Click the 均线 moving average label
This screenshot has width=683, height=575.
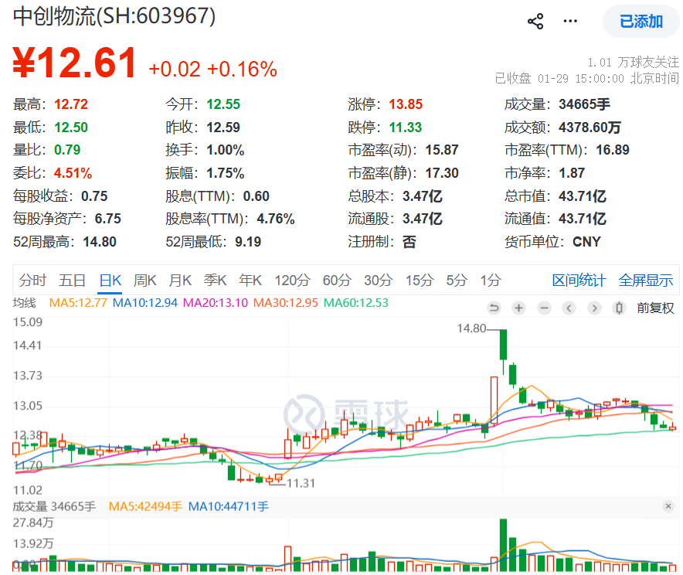coord(25,303)
